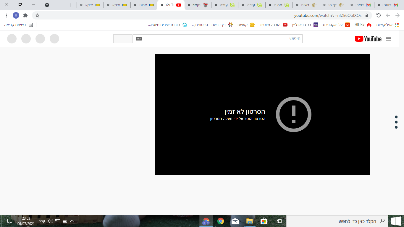
Task: Open the Mail app from the taskbar
Action: 235,221
